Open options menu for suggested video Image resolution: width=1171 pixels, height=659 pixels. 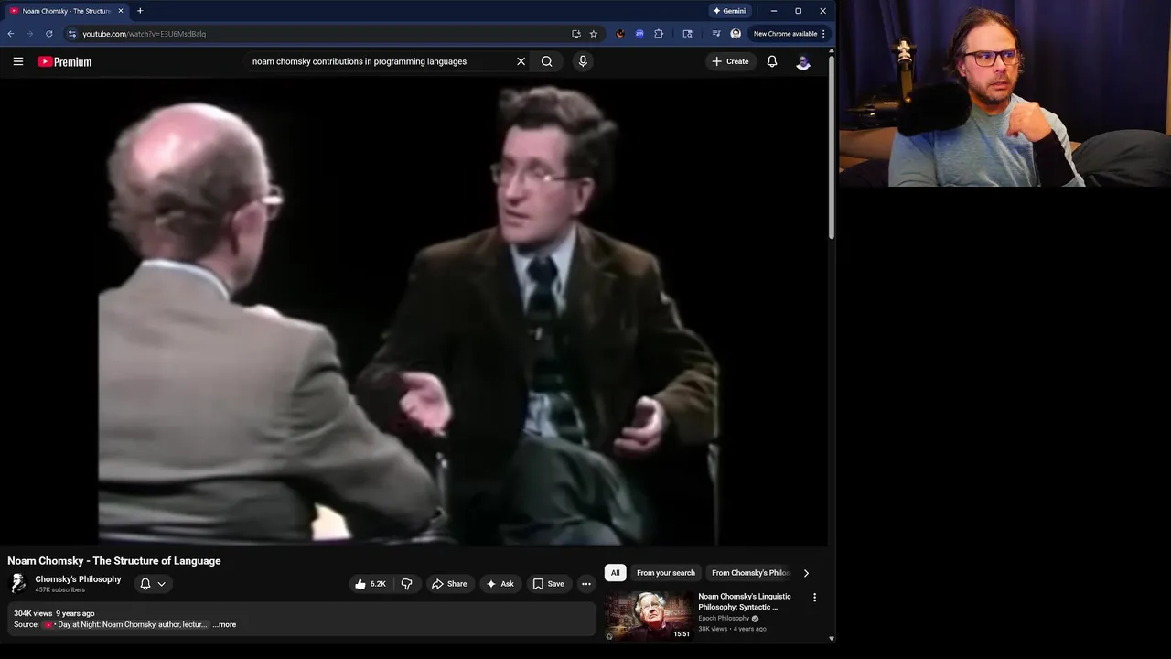coord(814,598)
